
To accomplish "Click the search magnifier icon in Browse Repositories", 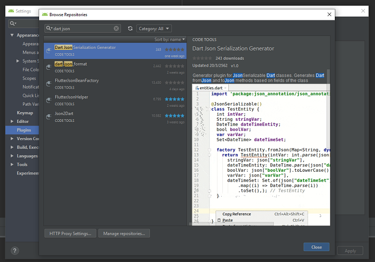I will [x=49, y=28].
